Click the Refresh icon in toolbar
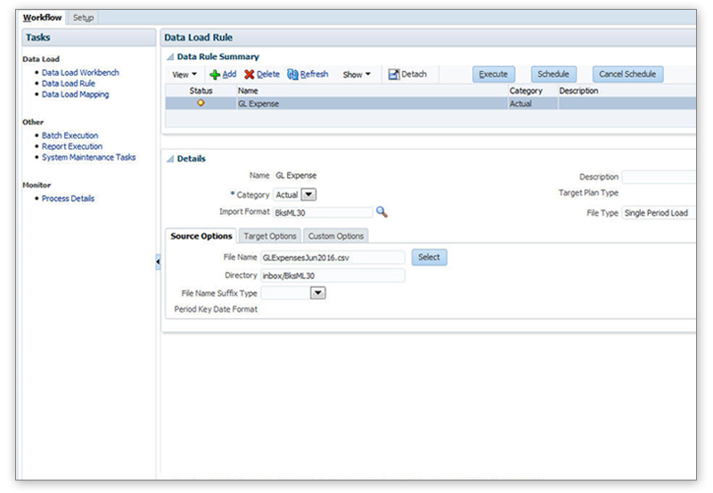 292,75
